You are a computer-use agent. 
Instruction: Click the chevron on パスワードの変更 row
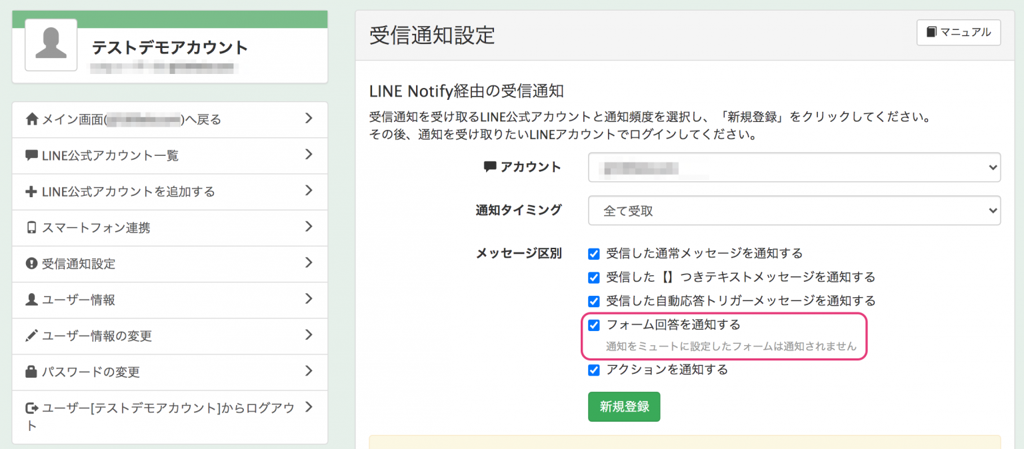pos(309,370)
